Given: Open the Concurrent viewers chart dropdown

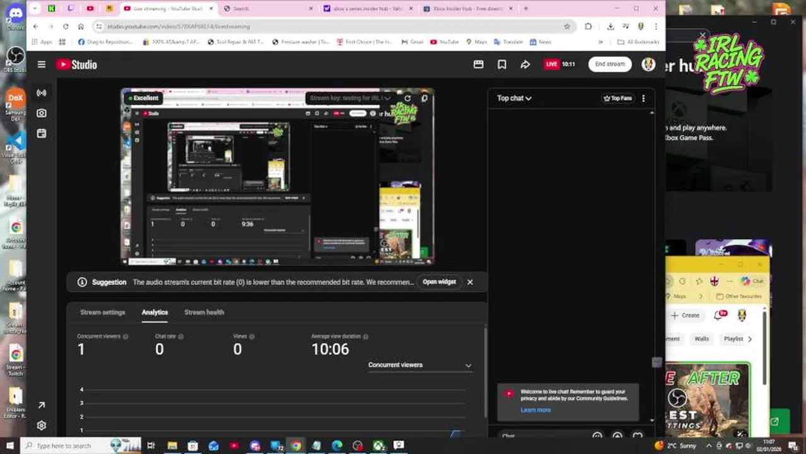Looking at the screenshot, I should 420,365.
